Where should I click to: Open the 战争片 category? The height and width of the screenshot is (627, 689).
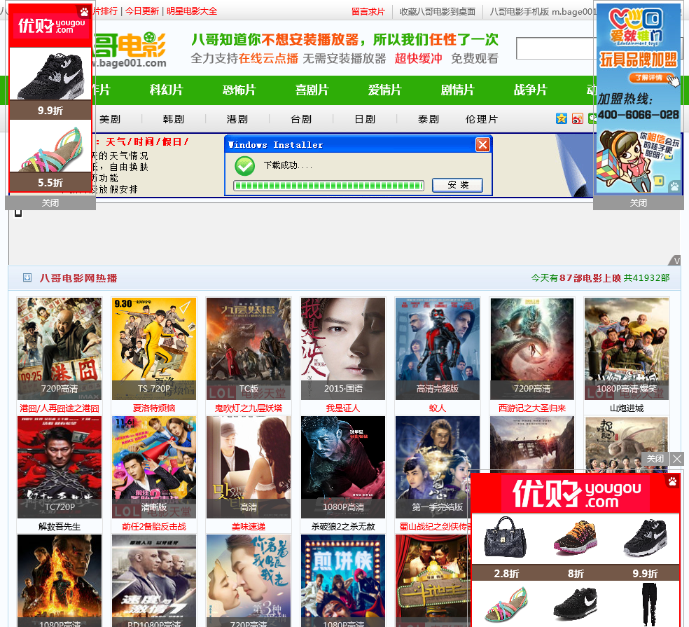tap(531, 90)
